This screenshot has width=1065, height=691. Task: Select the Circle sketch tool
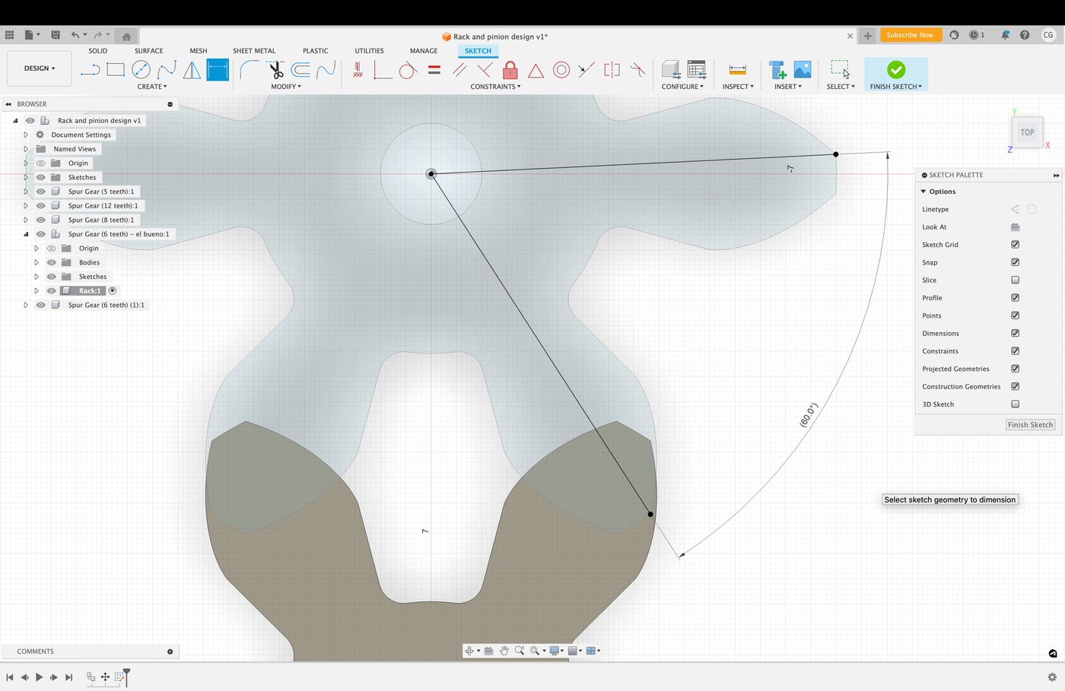141,70
